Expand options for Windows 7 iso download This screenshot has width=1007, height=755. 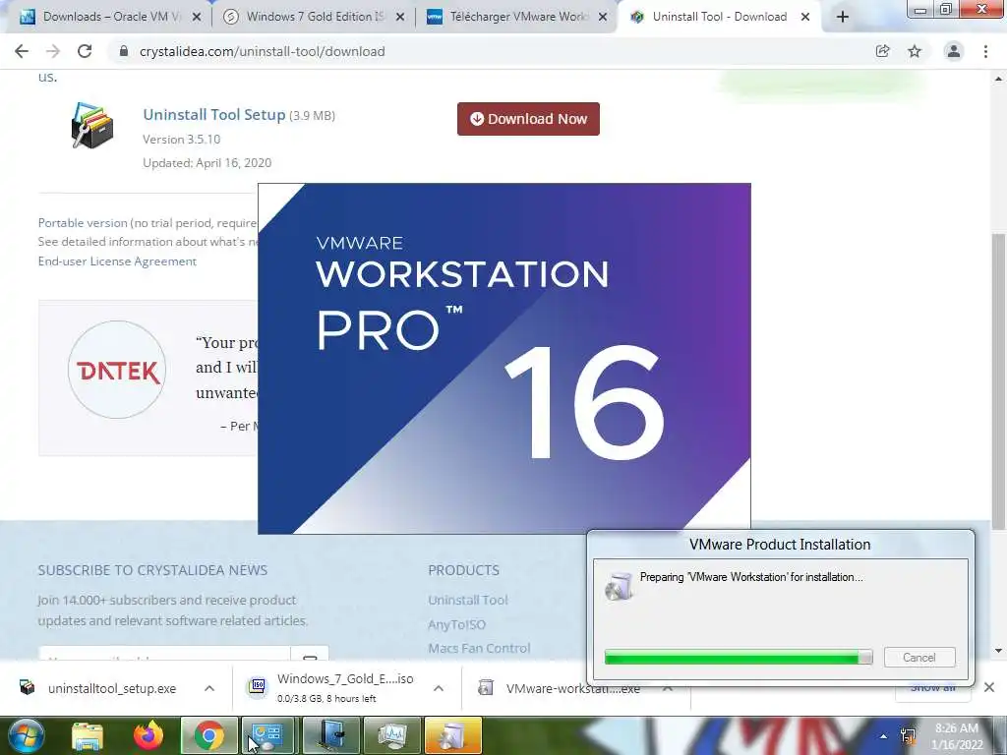coord(439,688)
